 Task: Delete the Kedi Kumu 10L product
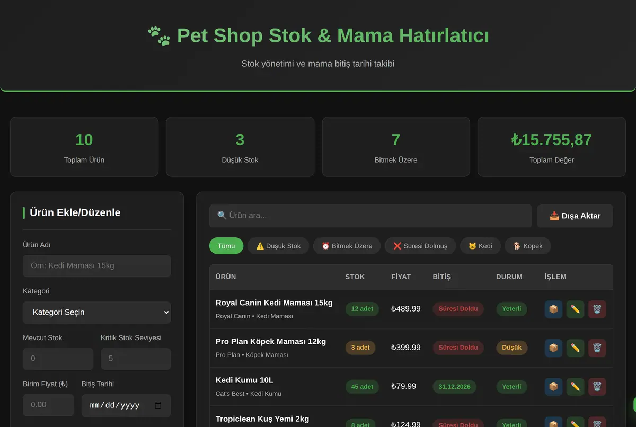597,387
